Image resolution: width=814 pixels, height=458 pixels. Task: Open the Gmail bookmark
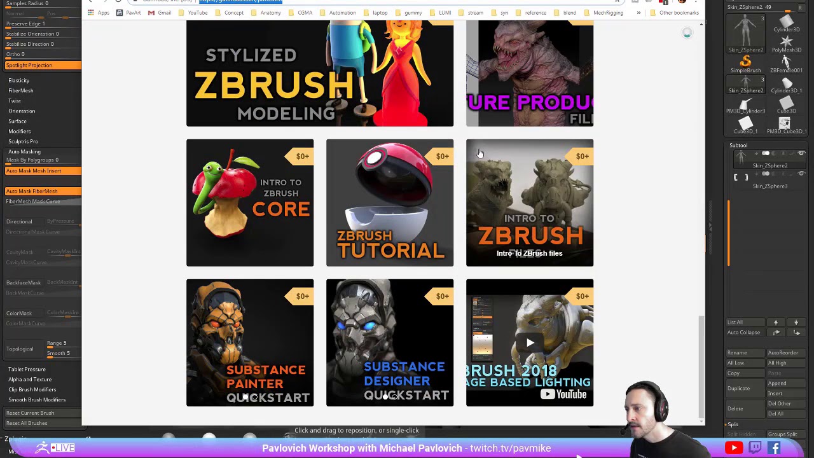tap(160, 13)
